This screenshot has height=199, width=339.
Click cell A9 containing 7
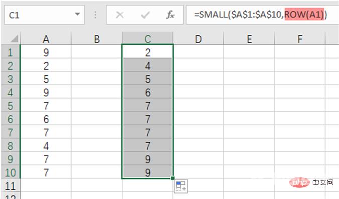click(x=46, y=158)
